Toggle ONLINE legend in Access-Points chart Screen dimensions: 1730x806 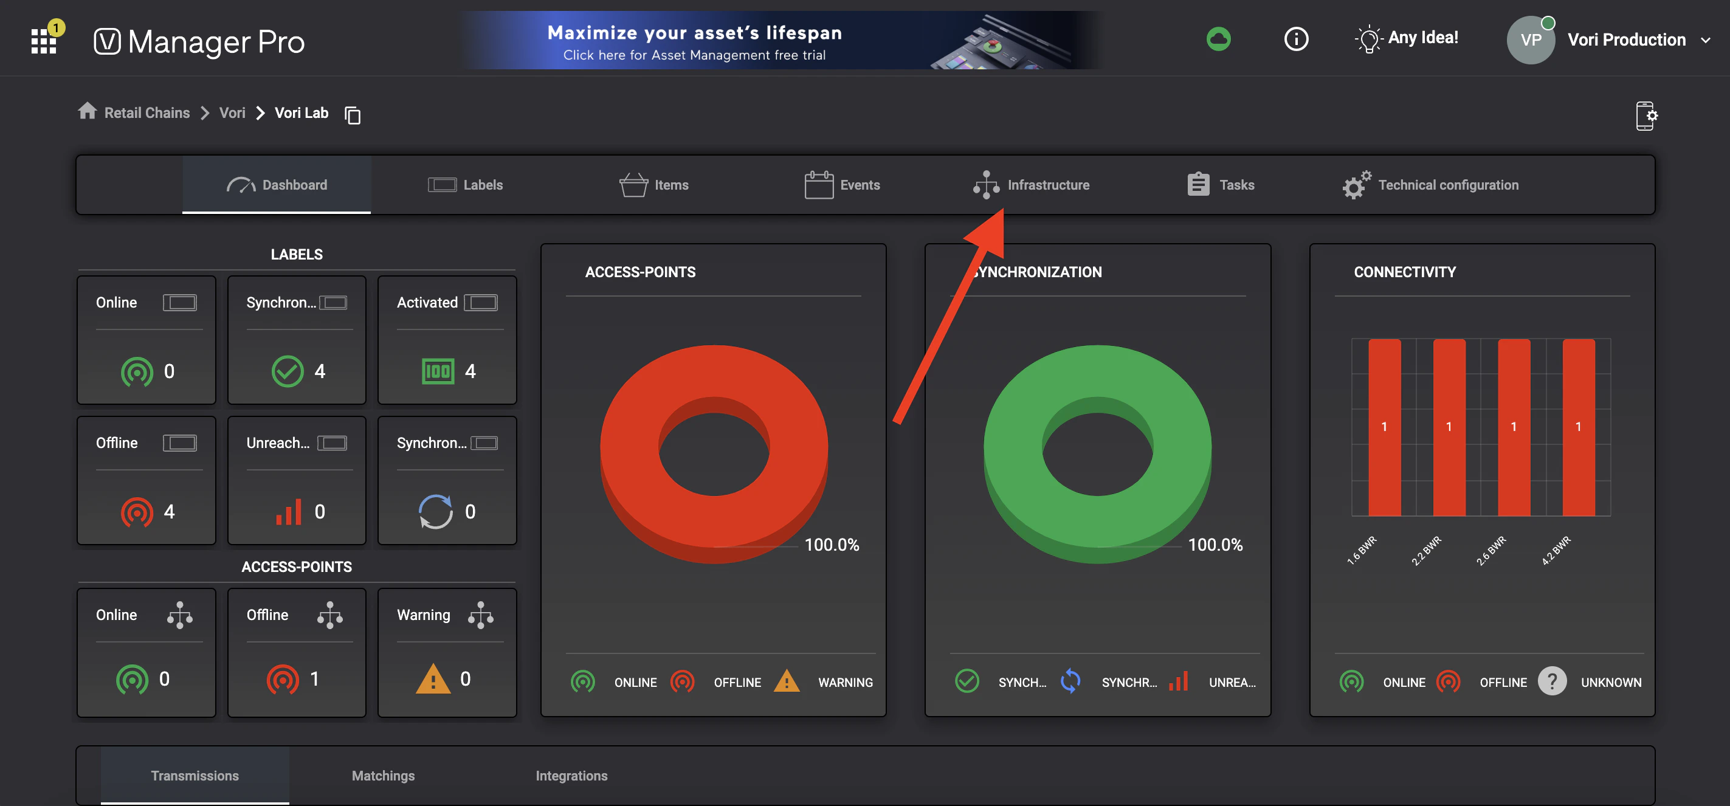[614, 682]
